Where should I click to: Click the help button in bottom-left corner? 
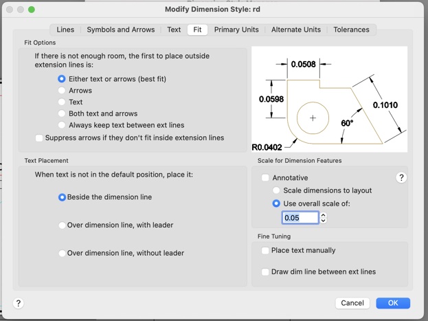pyautogui.click(x=19, y=303)
